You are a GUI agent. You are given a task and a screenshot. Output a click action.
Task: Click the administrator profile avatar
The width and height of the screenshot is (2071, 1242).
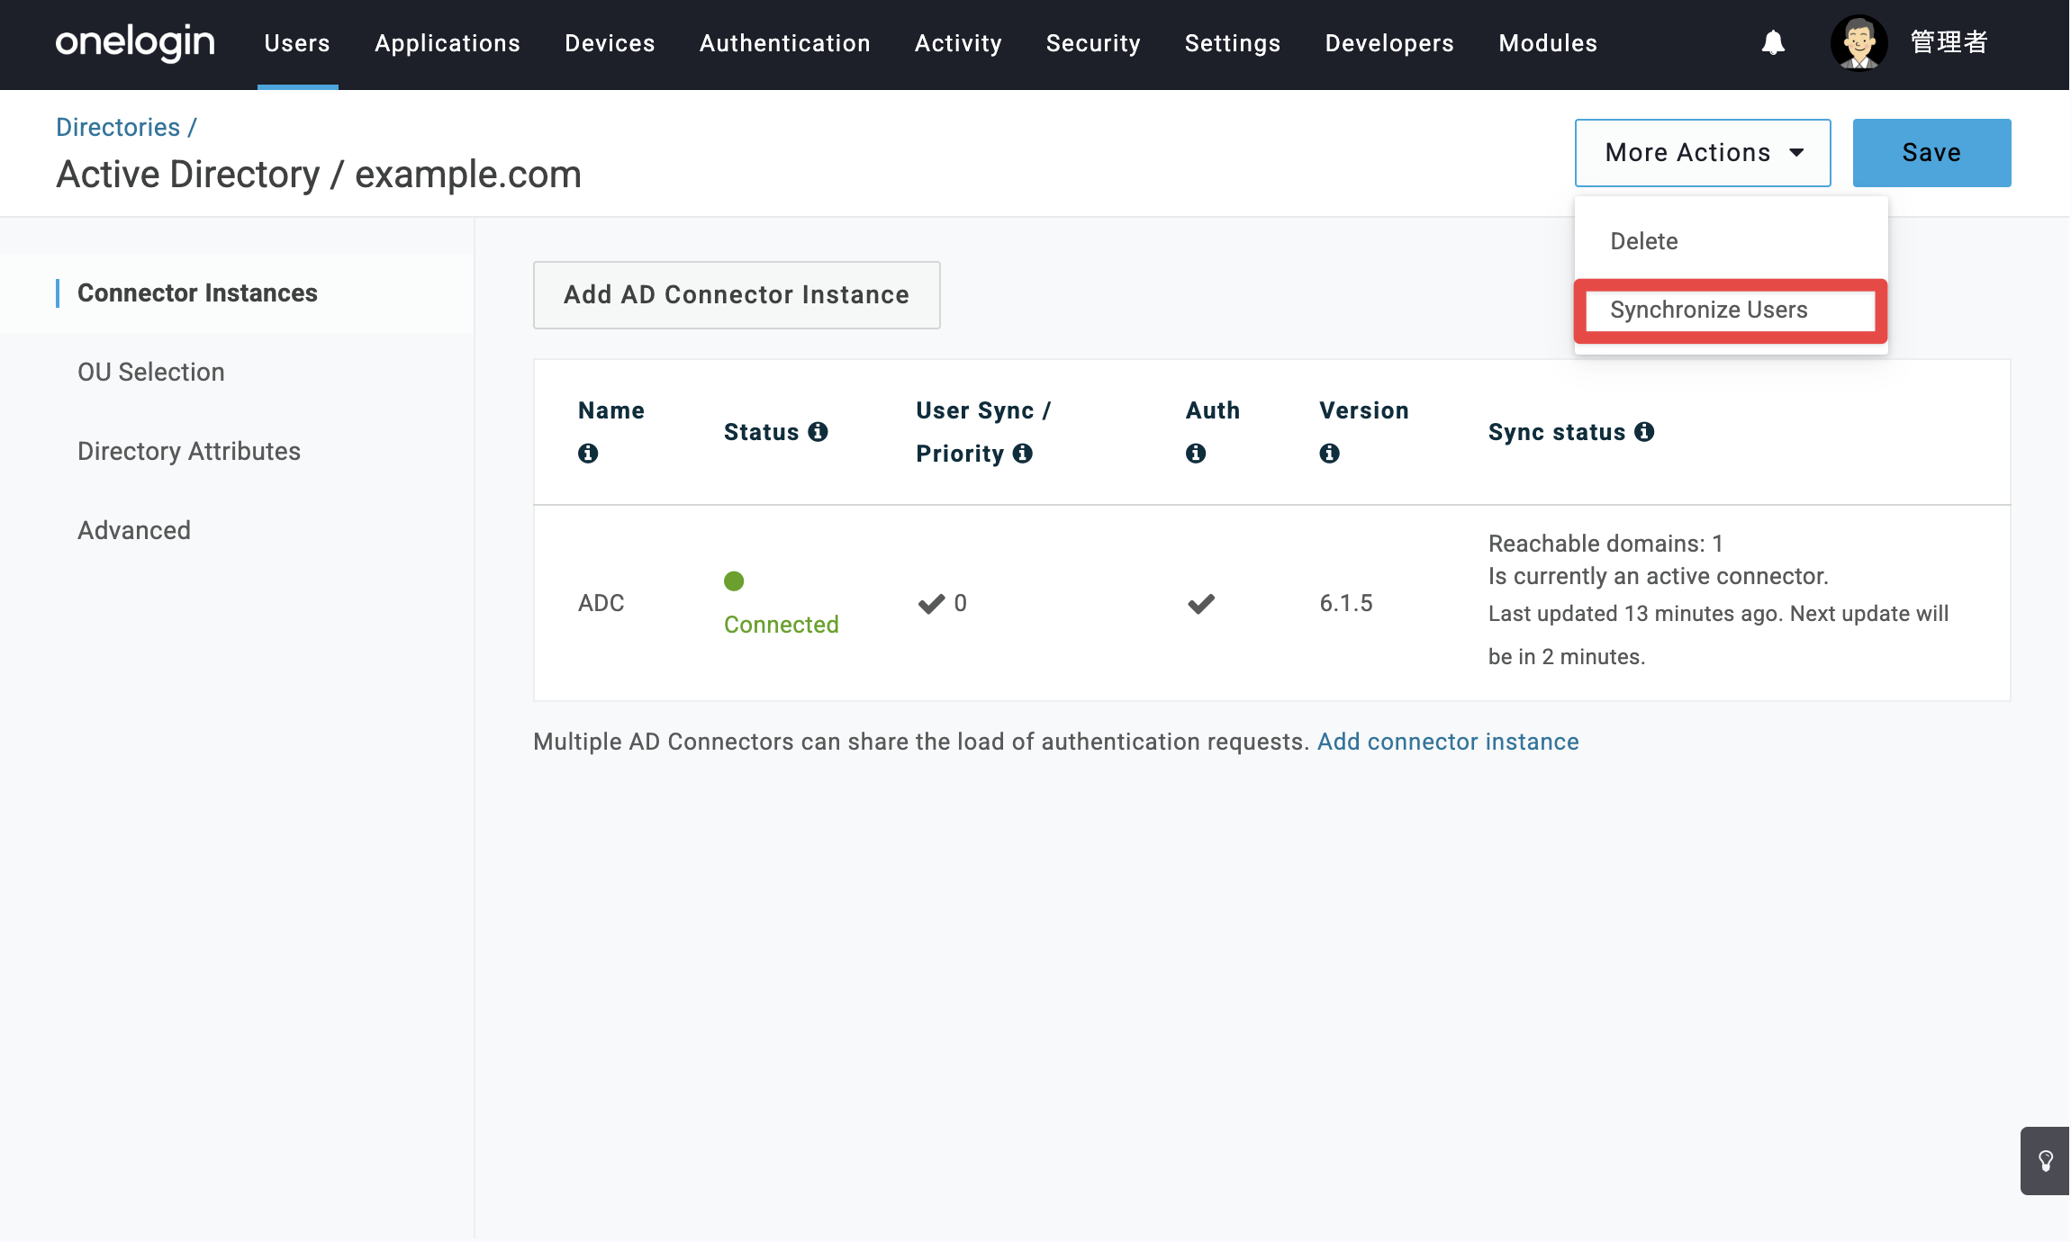1858,42
